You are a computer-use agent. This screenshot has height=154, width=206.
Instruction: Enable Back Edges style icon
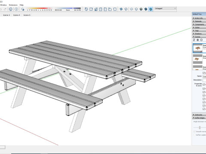point(126,9)
